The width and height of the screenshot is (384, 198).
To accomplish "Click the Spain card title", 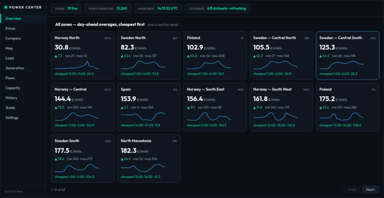I will (125, 89).
